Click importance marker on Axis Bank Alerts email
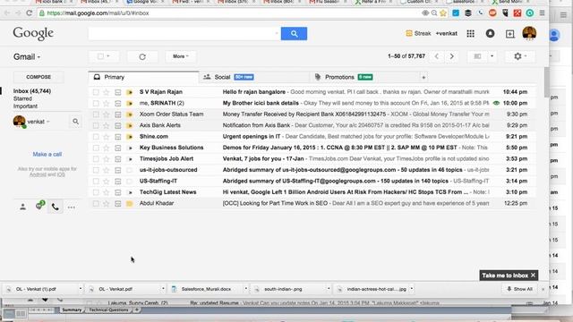 129,125
